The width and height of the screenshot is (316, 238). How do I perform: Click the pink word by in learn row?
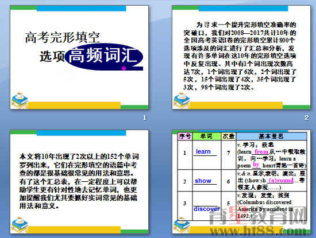256,165
